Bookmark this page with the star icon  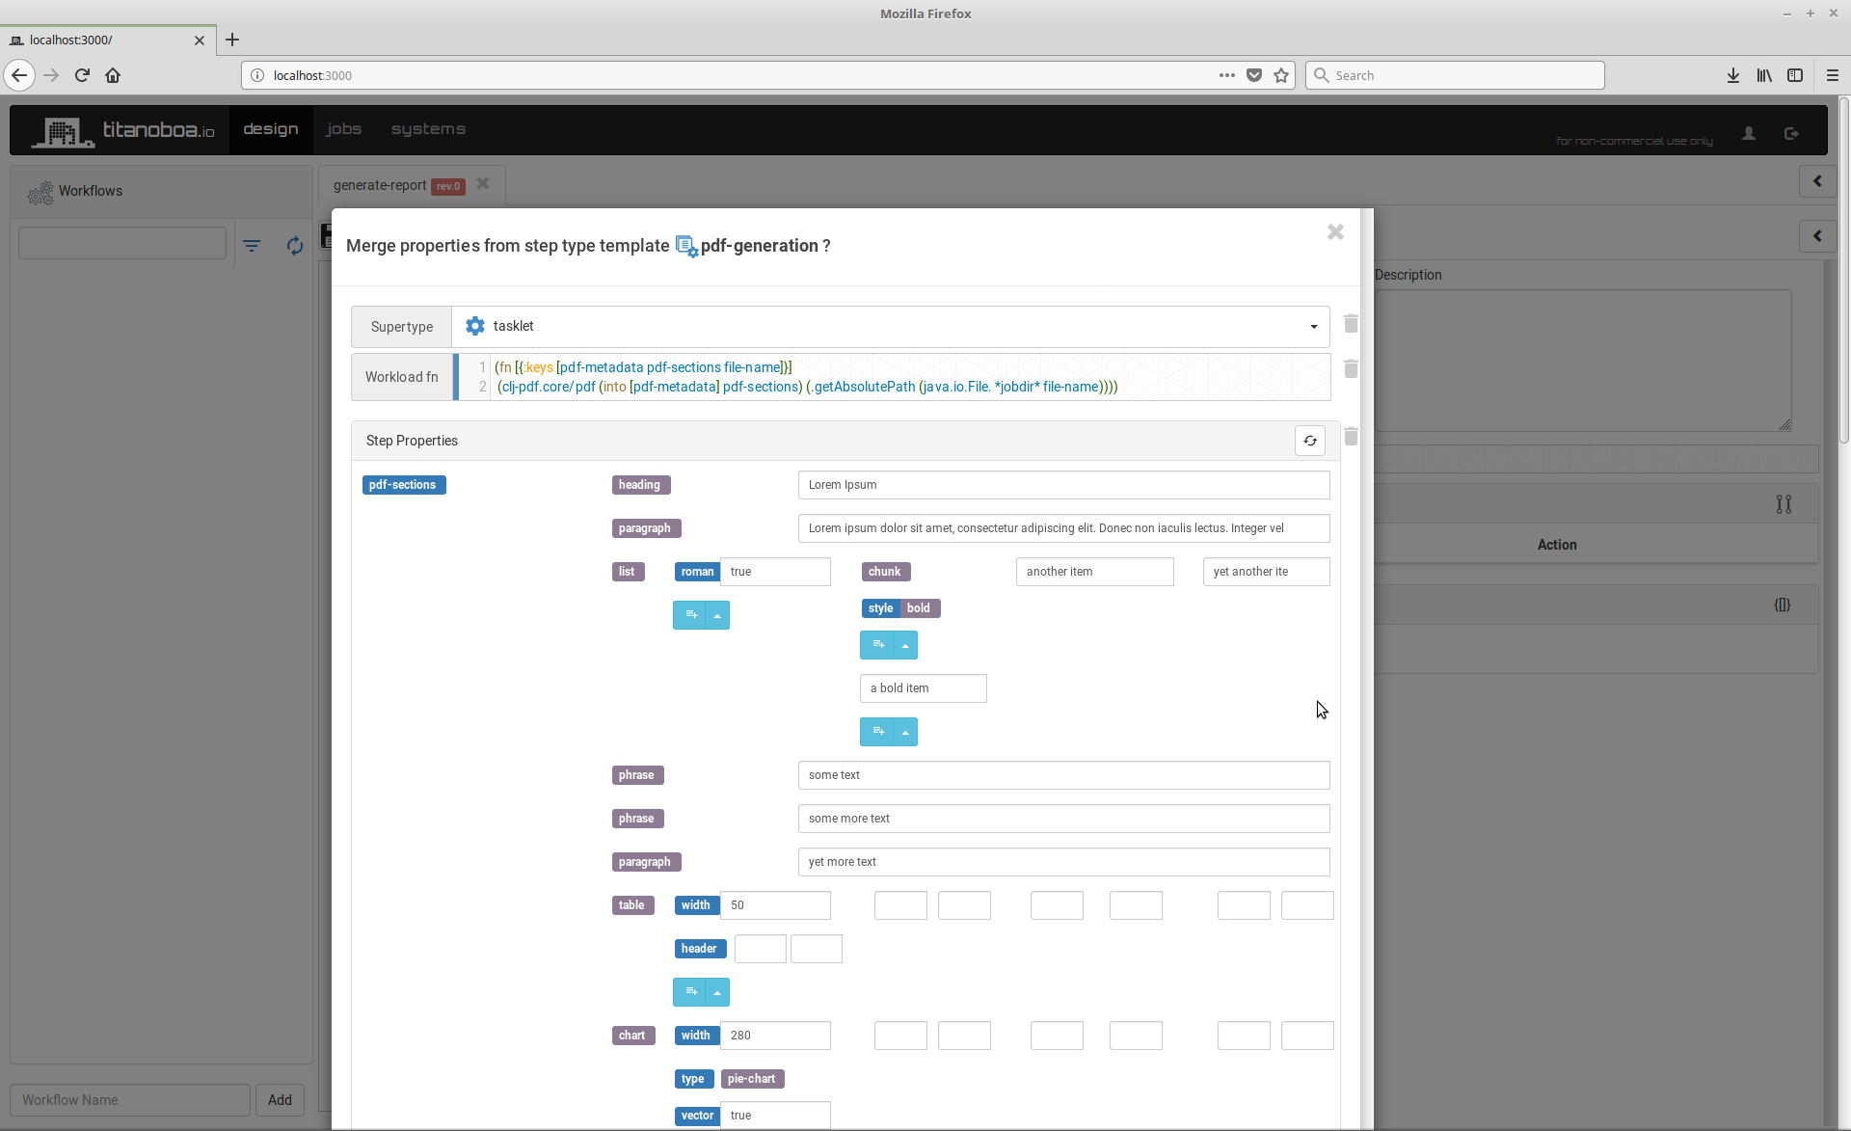[x=1281, y=75]
